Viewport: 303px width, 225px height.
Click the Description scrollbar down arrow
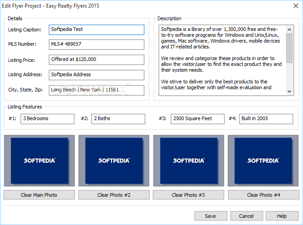coord(289,91)
